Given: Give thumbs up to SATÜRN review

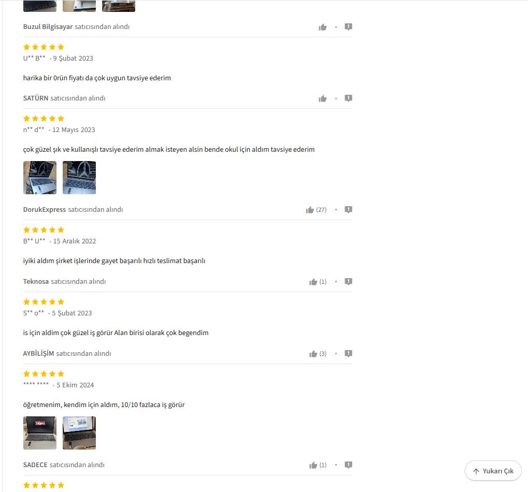Looking at the screenshot, I should 323,98.
